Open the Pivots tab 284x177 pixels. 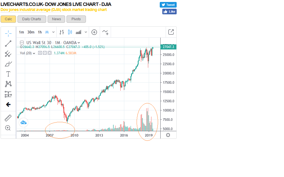tap(76, 19)
